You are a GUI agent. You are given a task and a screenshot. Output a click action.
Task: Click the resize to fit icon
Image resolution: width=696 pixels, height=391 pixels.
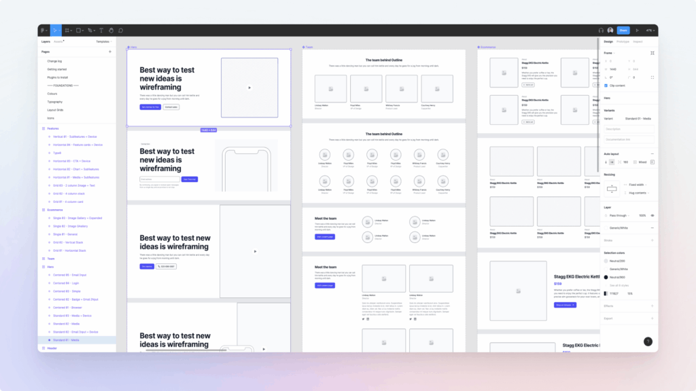tap(652, 53)
